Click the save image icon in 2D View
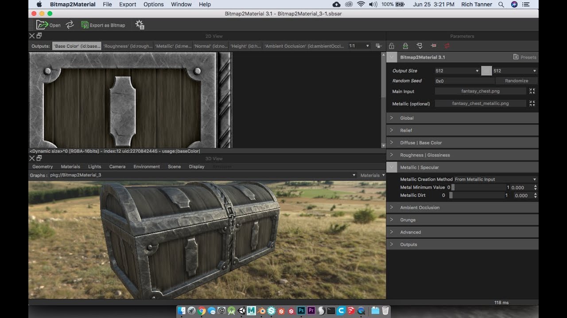 [378, 45]
